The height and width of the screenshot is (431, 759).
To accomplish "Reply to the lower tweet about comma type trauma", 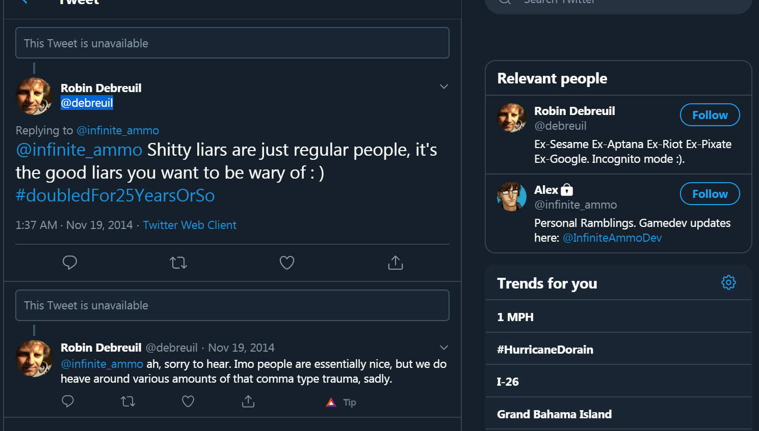I will point(68,401).
